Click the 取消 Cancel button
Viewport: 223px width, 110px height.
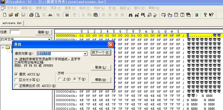click(x=101, y=68)
